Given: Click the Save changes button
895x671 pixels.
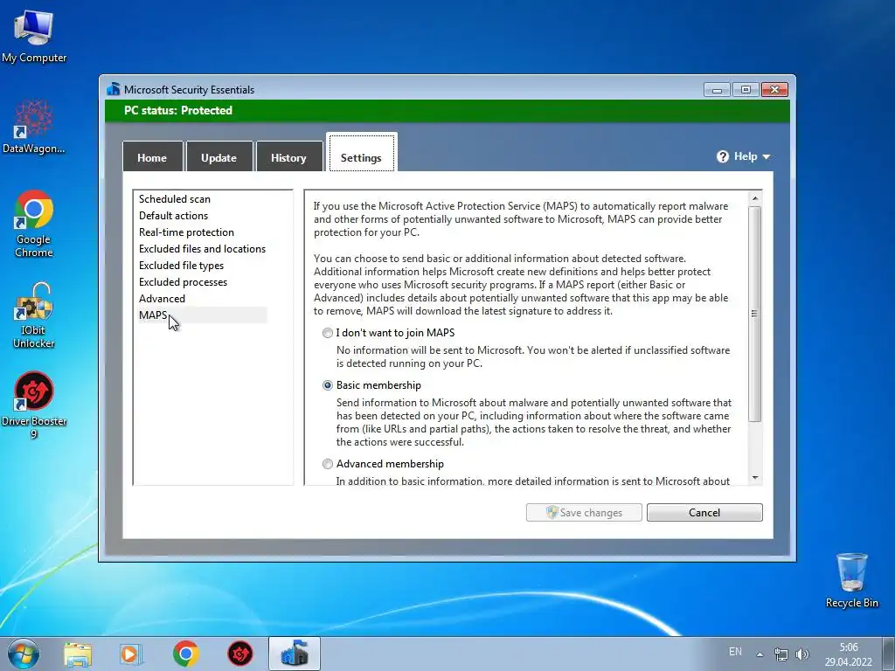Looking at the screenshot, I should coord(584,512).
